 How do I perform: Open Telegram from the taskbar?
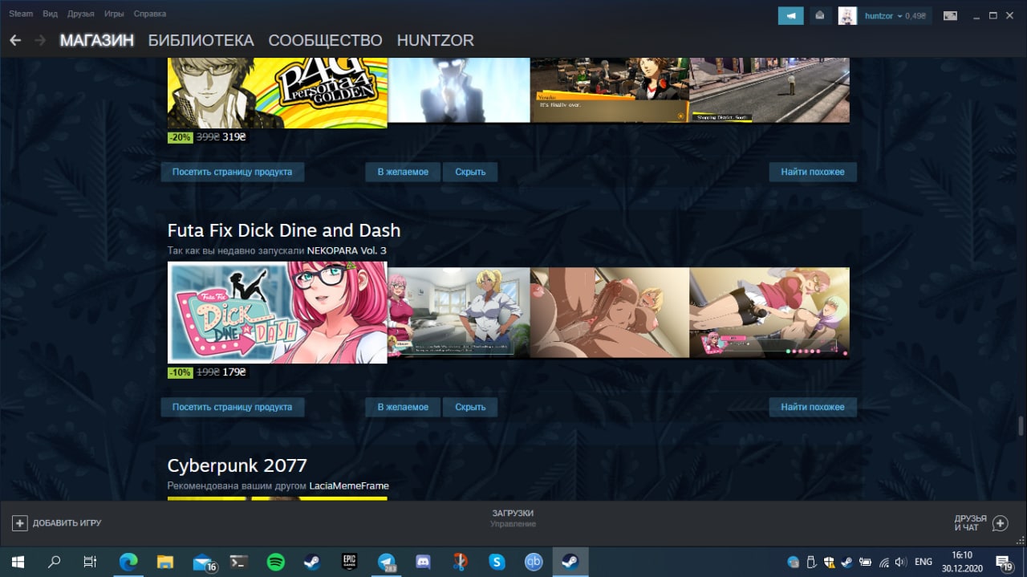[386, 562]
